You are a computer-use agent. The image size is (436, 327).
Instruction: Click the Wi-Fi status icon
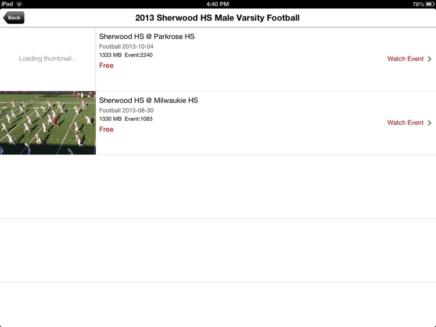coord(19,4)
